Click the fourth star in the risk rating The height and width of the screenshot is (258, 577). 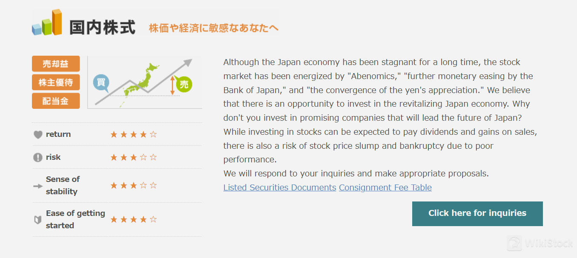pos(143,157)
